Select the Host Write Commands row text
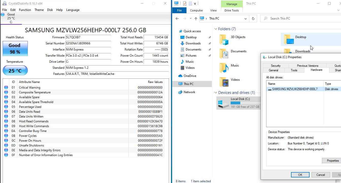Screen dimensions: 341x183 pos(34,126)
